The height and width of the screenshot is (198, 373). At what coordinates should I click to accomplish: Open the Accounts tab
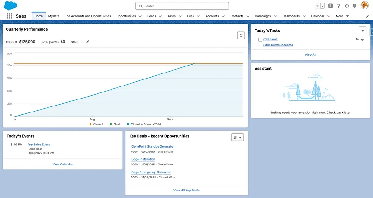pyautogui.click(x=212, y=16)
